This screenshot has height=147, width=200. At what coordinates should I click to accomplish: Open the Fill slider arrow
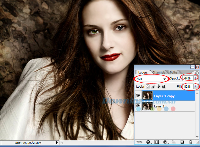(x=196, y=86)
